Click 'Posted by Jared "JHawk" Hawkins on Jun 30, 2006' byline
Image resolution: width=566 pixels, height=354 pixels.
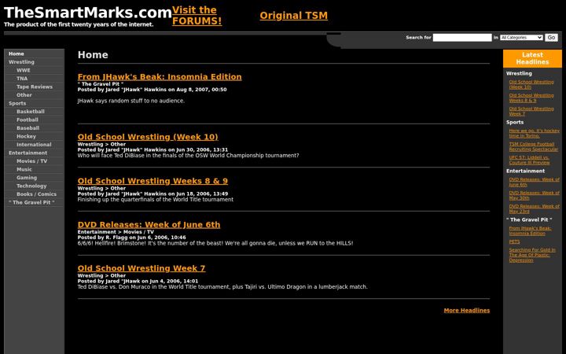pos(153,149)
